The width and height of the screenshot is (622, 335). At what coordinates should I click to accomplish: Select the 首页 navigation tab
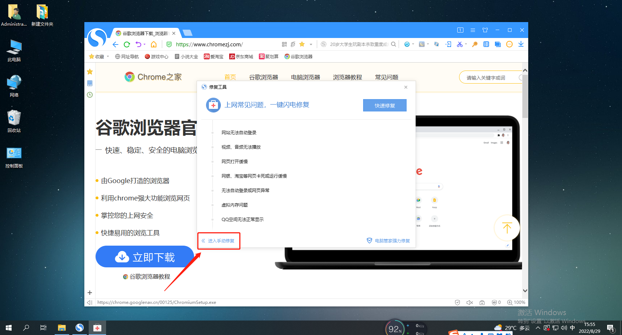point(230,77)
